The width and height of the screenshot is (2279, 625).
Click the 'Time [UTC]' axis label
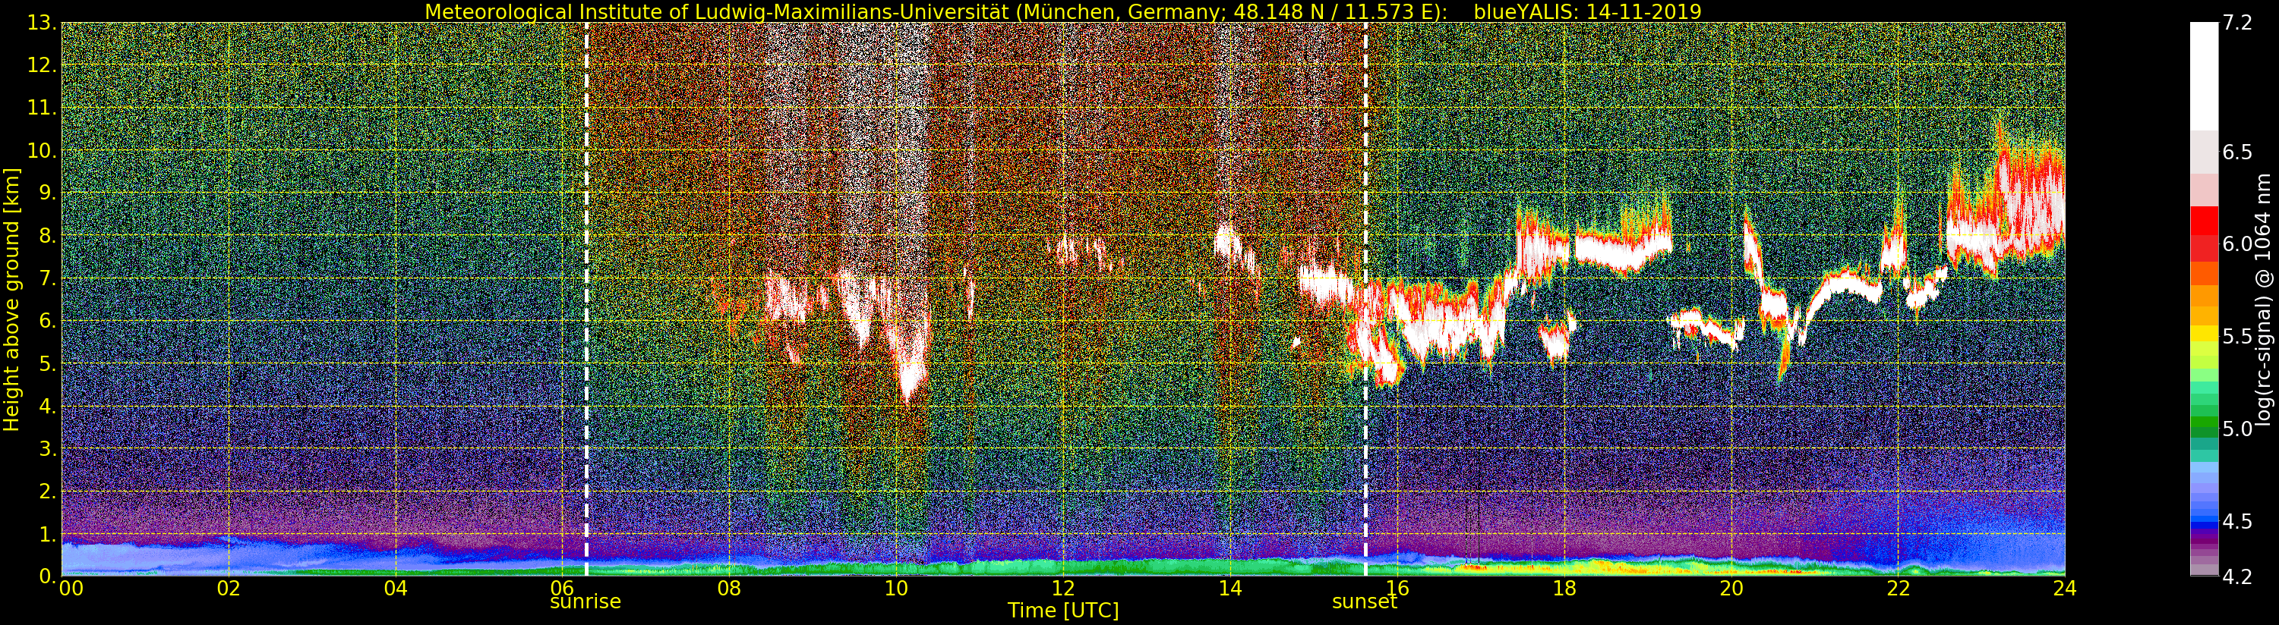coord(1063,610)
